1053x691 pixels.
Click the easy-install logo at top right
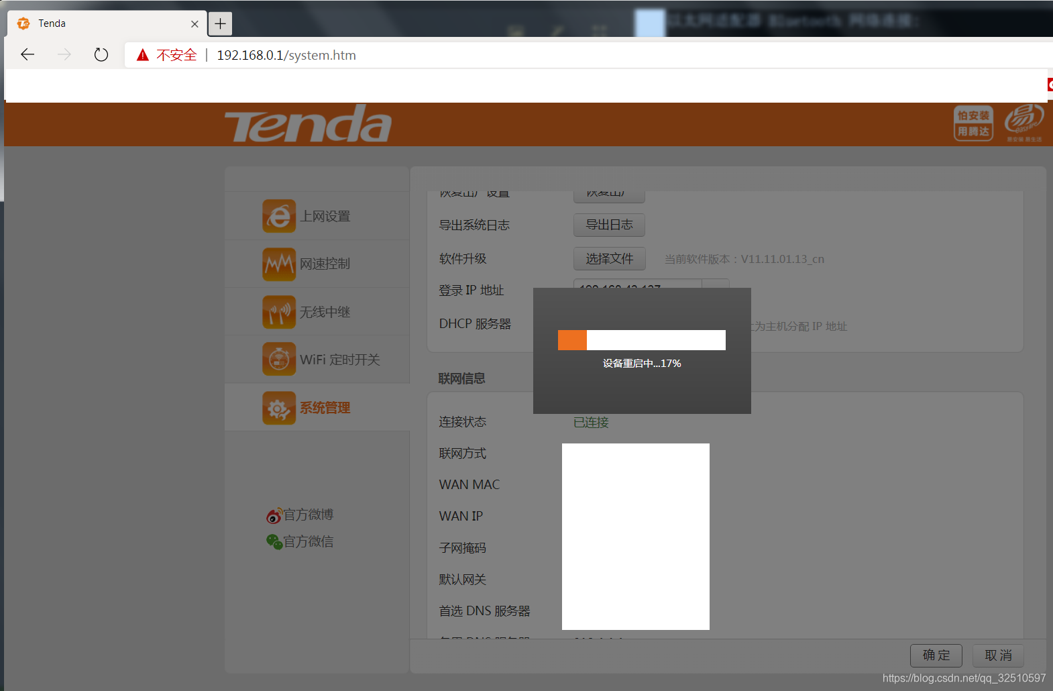click(1023, 123)
